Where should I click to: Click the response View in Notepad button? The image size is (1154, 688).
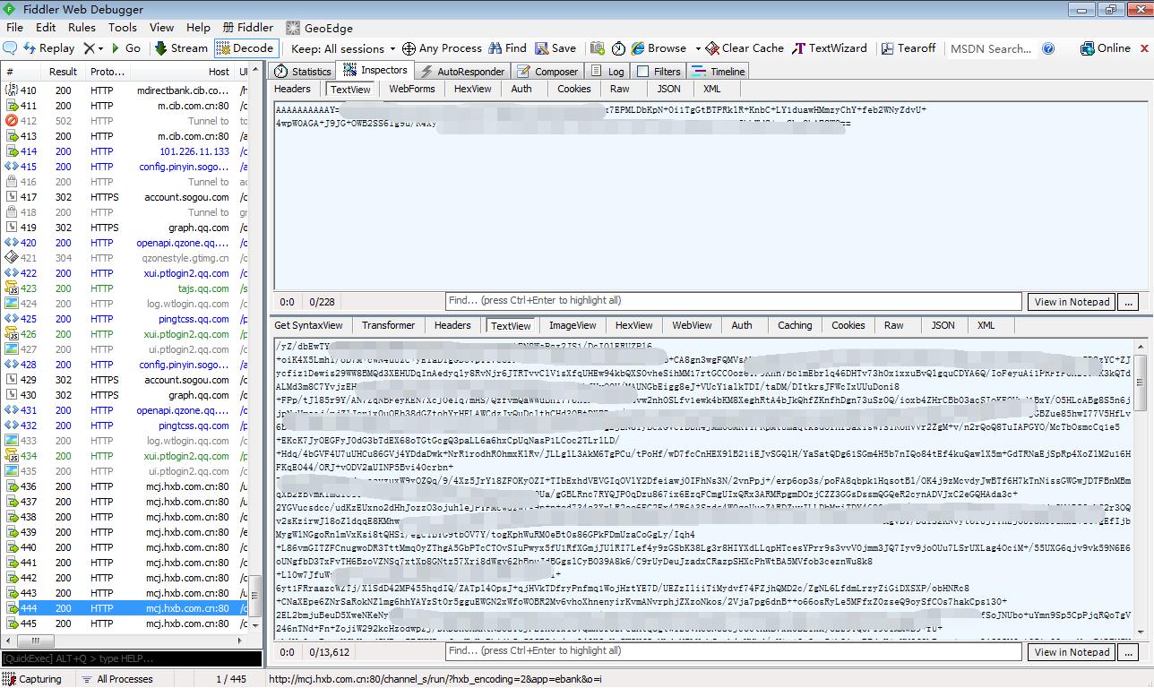point(1072,652)
